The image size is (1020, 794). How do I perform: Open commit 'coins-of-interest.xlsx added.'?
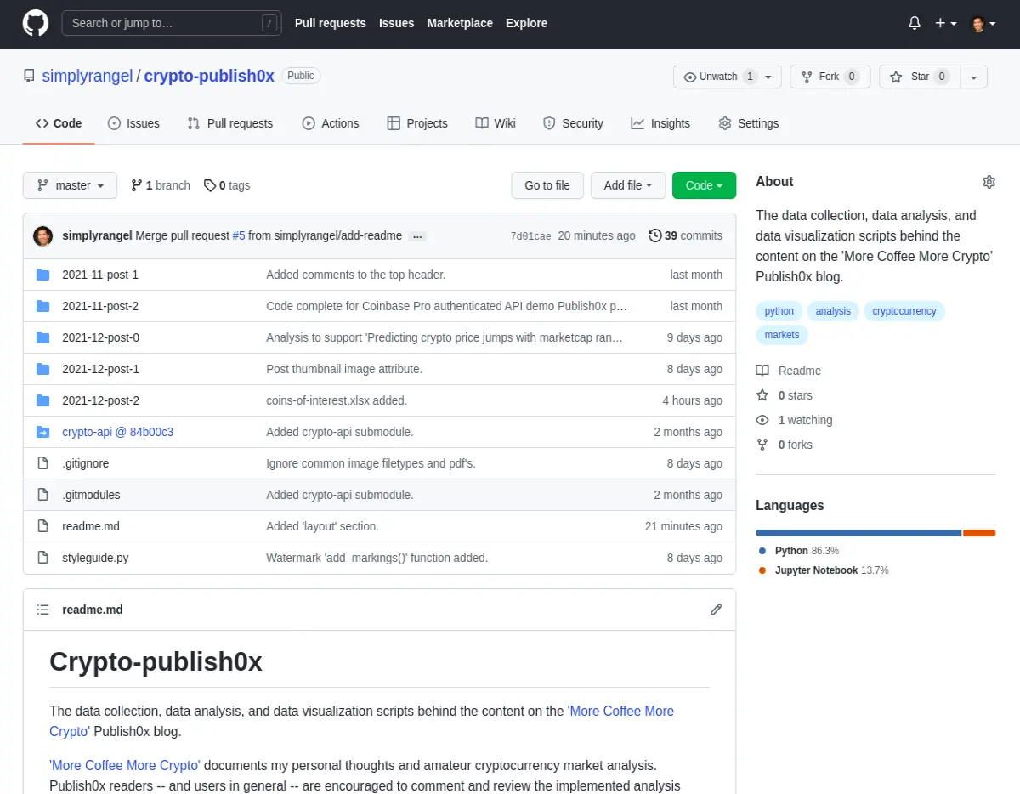(337, 400)
